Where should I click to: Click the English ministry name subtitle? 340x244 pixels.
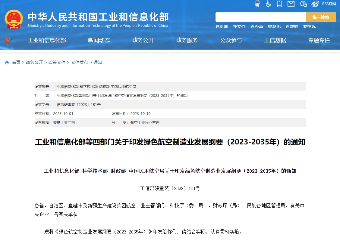(98, 26)
